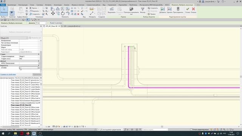Click the Rotate tool circular icon

(63, 14)
